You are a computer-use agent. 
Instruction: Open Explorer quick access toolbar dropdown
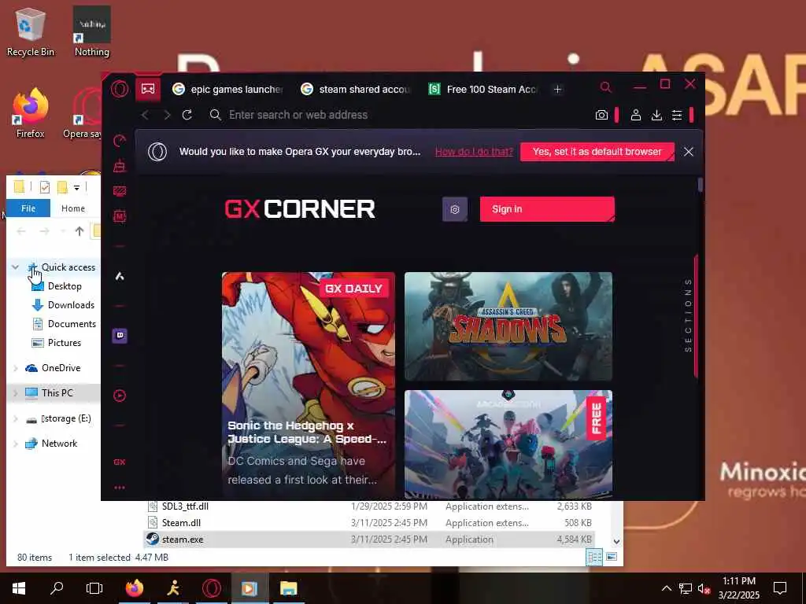(x=76, y=187)
